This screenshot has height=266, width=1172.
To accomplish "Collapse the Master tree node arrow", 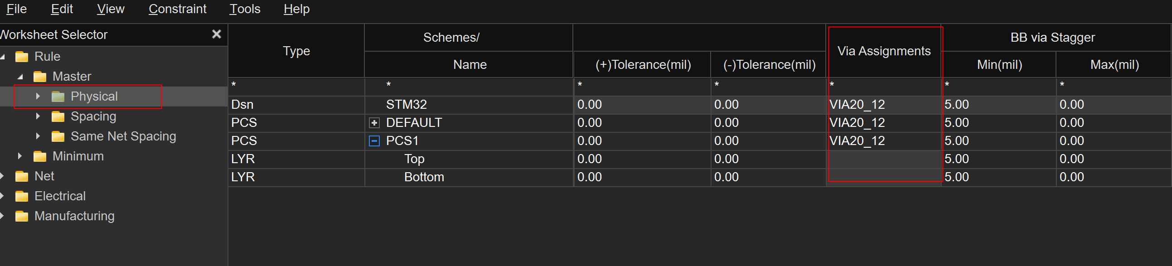I will tap(20, 77).
